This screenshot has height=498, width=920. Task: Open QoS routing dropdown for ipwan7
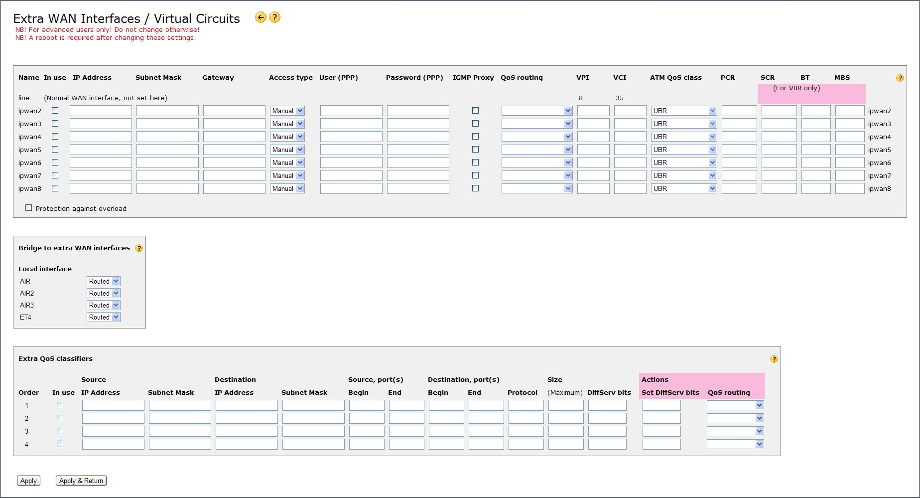[x=536, y=175]
